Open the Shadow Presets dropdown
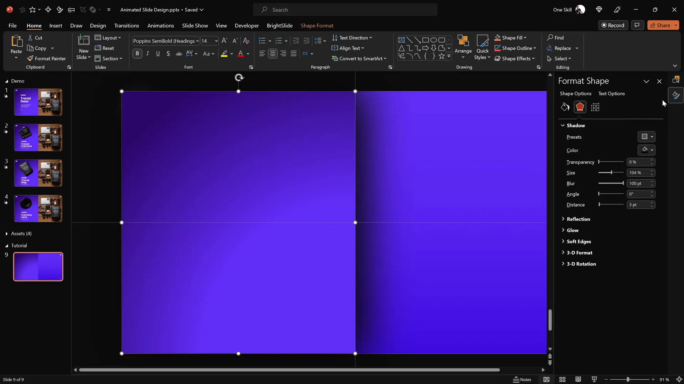The height and width of the screenshot is (384, 684). [x=646, y=137]
